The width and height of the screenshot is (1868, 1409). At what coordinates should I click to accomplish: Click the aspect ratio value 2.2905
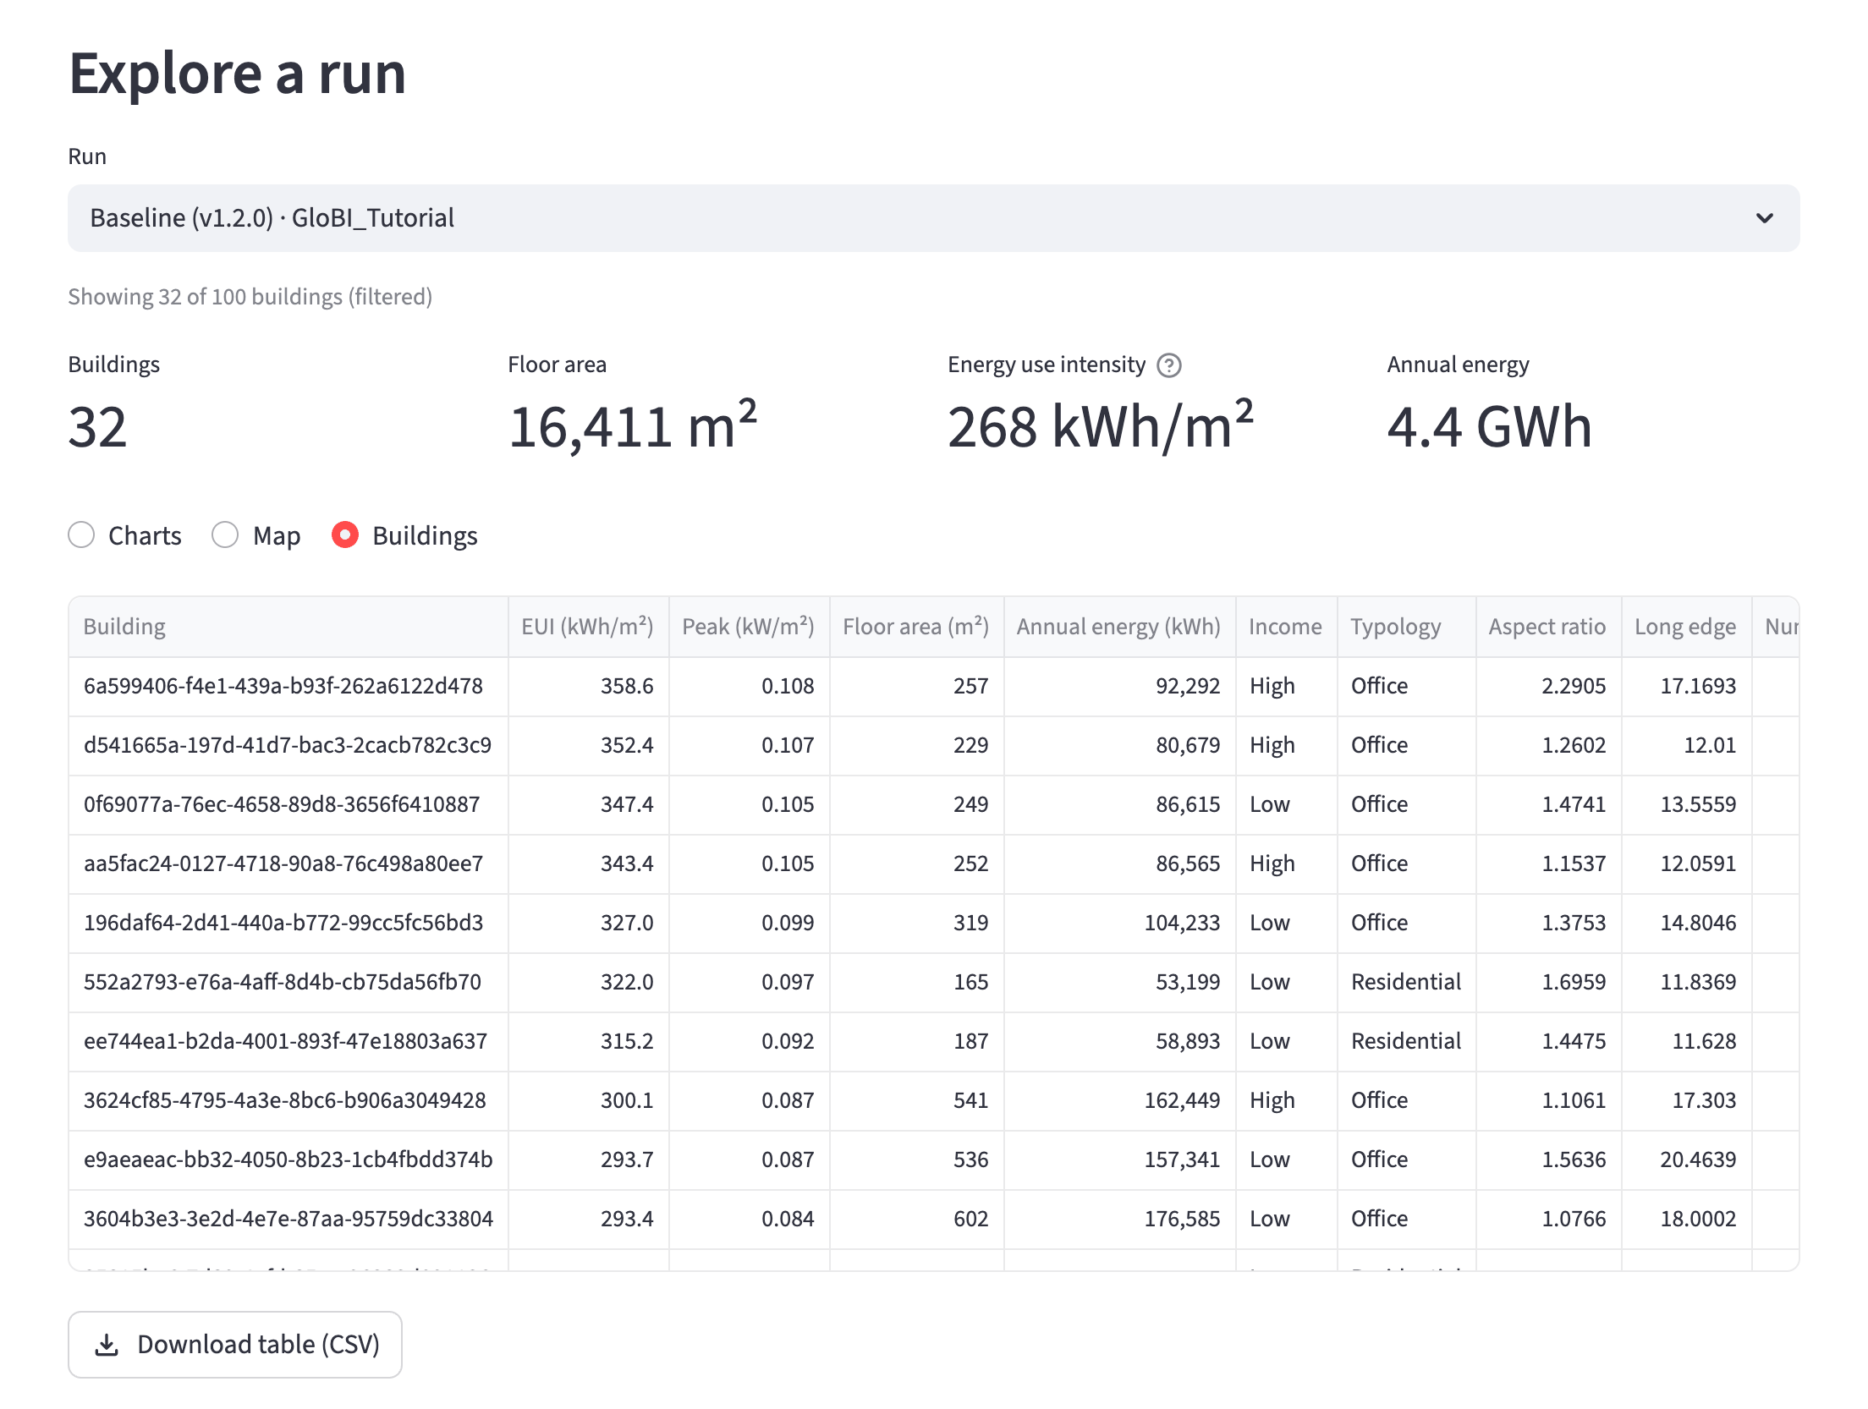[x=1574, y=686]
